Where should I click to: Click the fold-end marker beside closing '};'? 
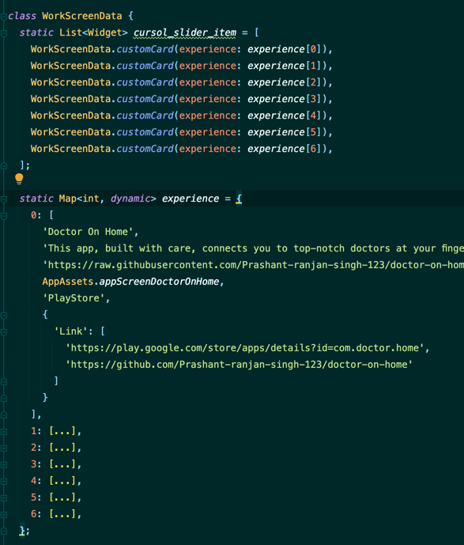(x=3, y=531)
